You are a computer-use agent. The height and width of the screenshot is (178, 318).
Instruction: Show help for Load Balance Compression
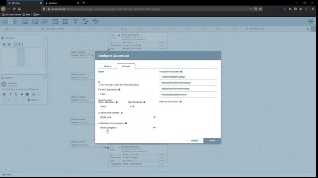(x=126, y=123)
